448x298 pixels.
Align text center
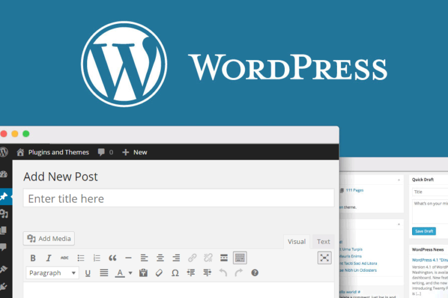click(160, 258)
